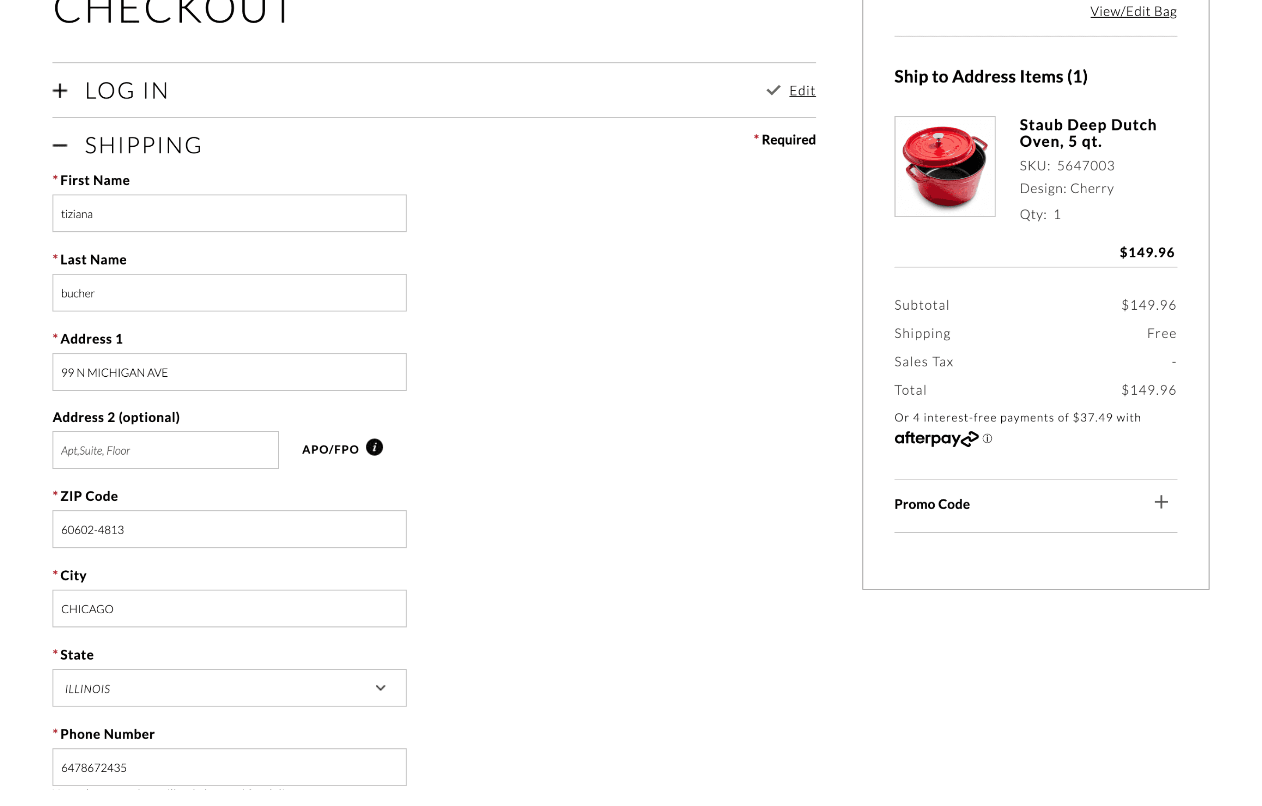Click the Afterpay logo
The image size is (1262, 806).
click(x=936, y=438)
